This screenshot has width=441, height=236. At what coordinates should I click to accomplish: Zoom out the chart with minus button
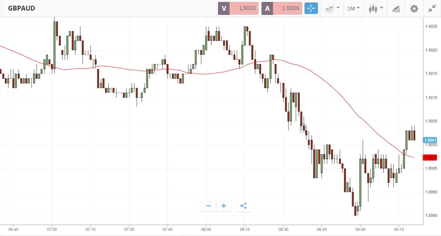point(208,206)
